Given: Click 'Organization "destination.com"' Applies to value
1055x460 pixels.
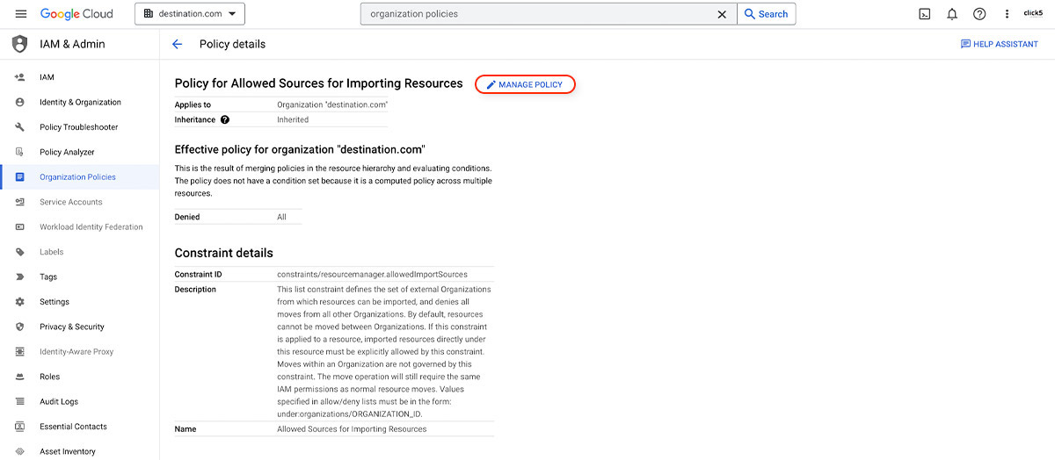Looking at the screenshot, I should [332, 104].
